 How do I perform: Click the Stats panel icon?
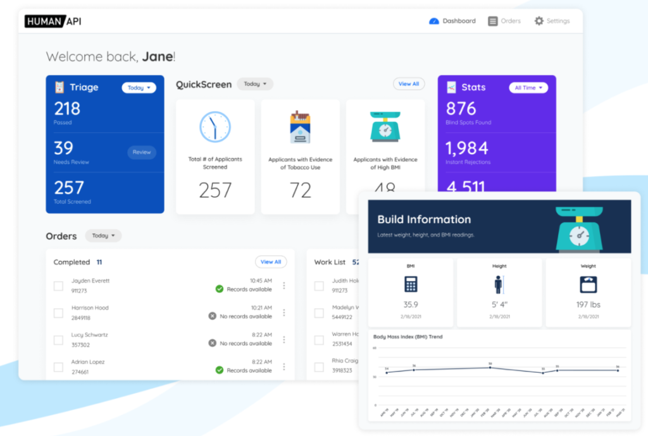point(451,87)
